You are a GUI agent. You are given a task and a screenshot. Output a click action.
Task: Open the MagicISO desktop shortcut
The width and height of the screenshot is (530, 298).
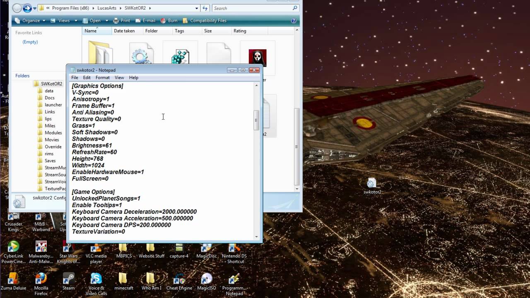[207, 281]
